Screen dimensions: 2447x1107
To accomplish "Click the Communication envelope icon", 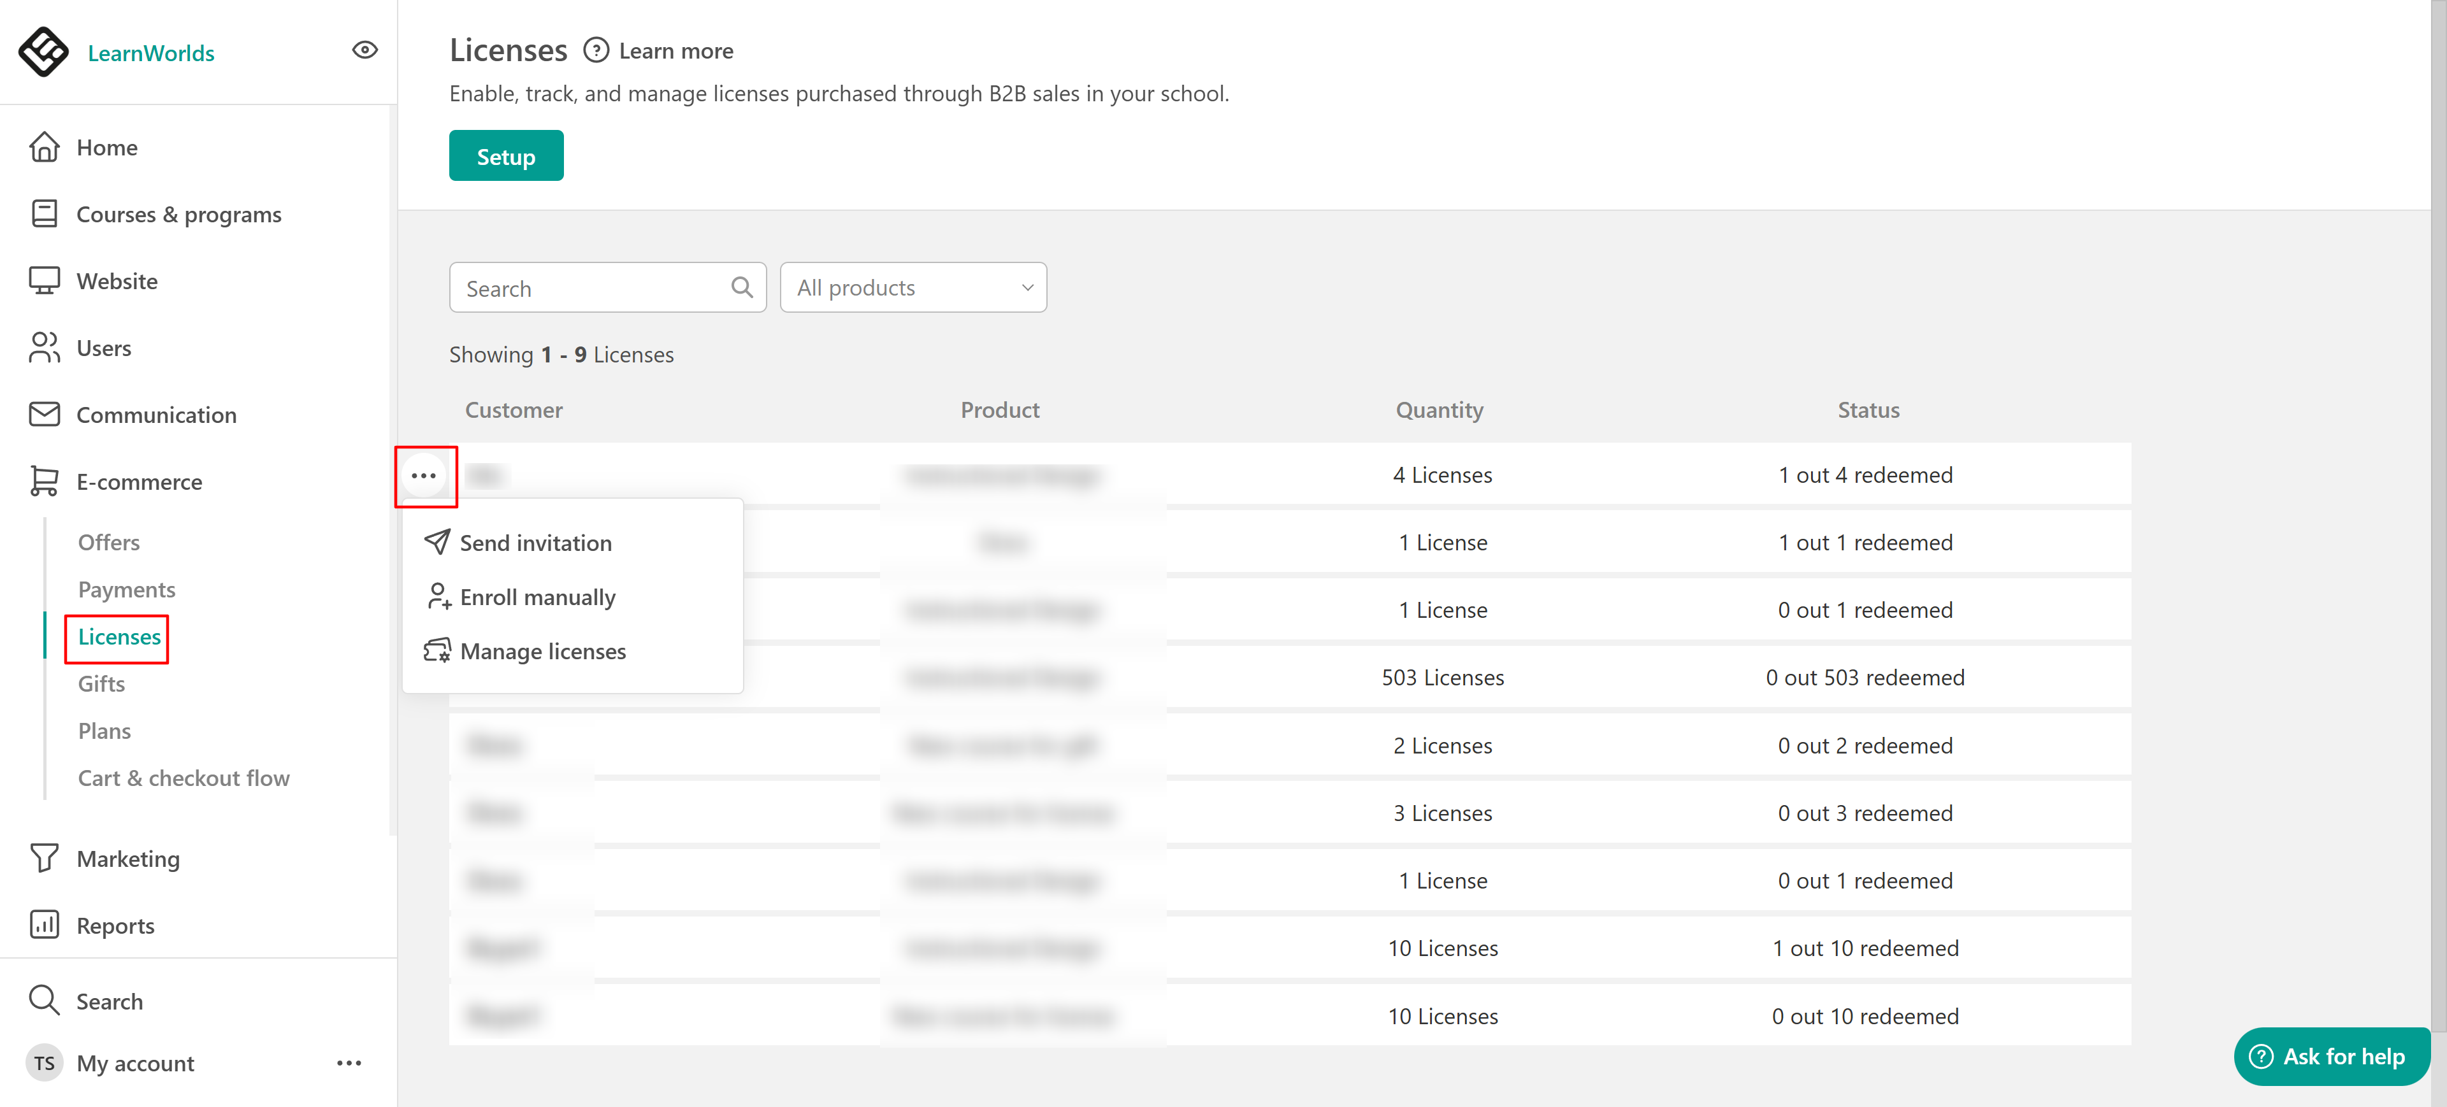I will click(44, 415).
